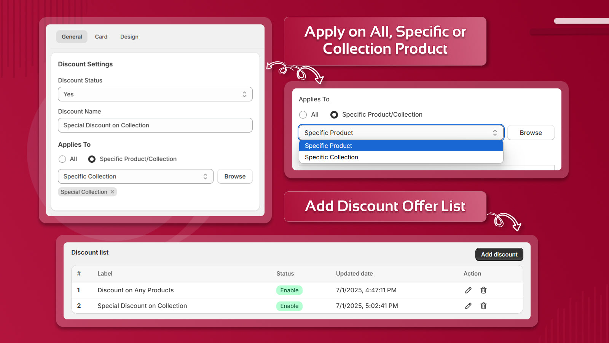Image resolution: width=609 pixels, height=343 pixels.
Task: Open the Design tab
Action: [x=129, y=37]
